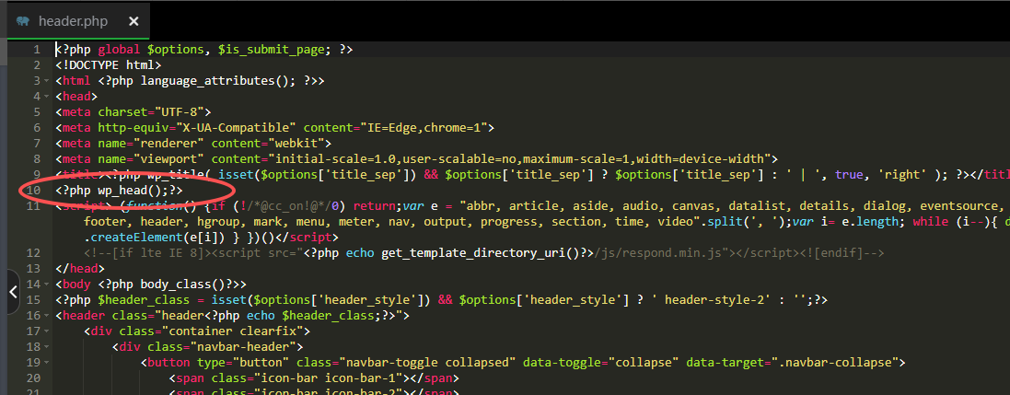Screen dimensions: 1010x395
Task: Click line number 1 in the gutter
Action: point(37,50)
